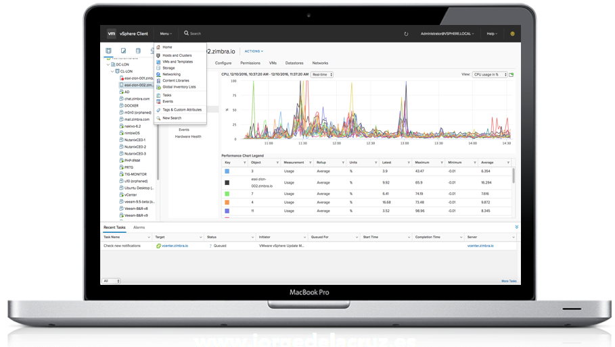Click the esxi-zion-001 host icon with red alert
This screenshot has height=347, width=615.
[122, 78]
